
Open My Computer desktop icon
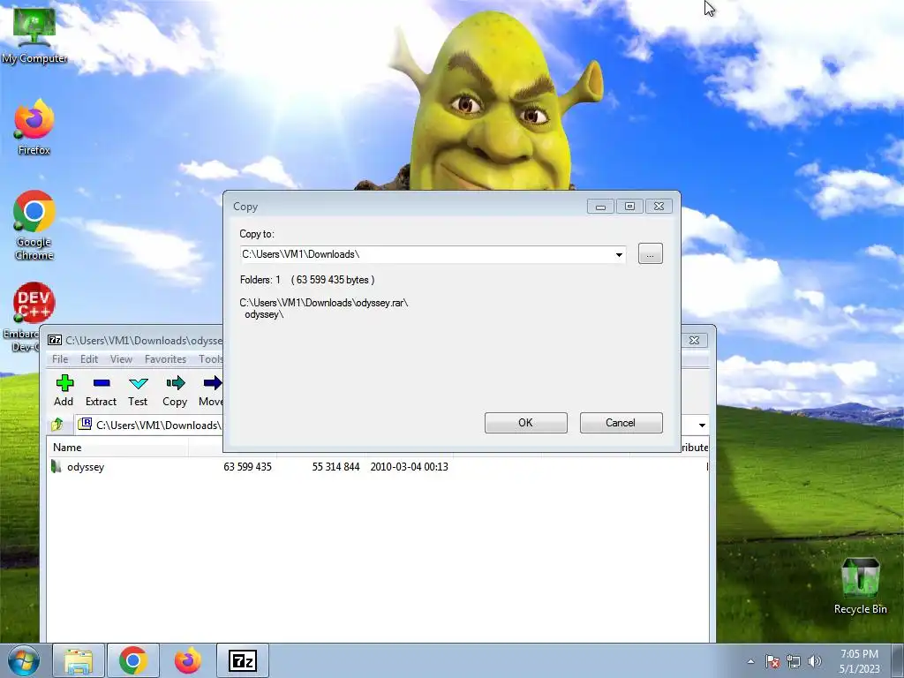[34, 36]
